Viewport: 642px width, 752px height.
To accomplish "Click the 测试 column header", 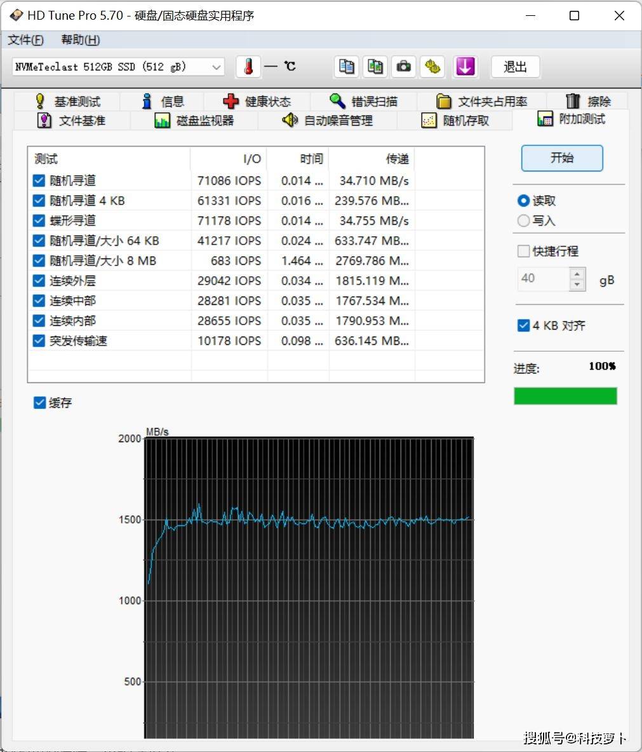I will click(109, 159).
